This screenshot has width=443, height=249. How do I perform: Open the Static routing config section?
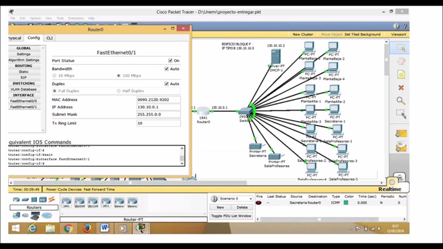tap(24, 72)
